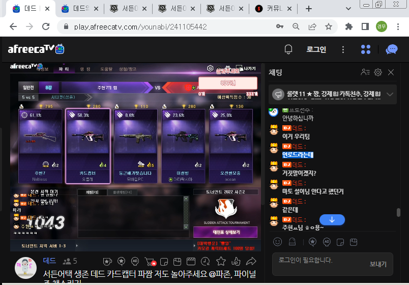This screenshot has width=409, height=285.
Task: Click the 로그인 login link
Action: pyautogui.click(x=316, y=49)
